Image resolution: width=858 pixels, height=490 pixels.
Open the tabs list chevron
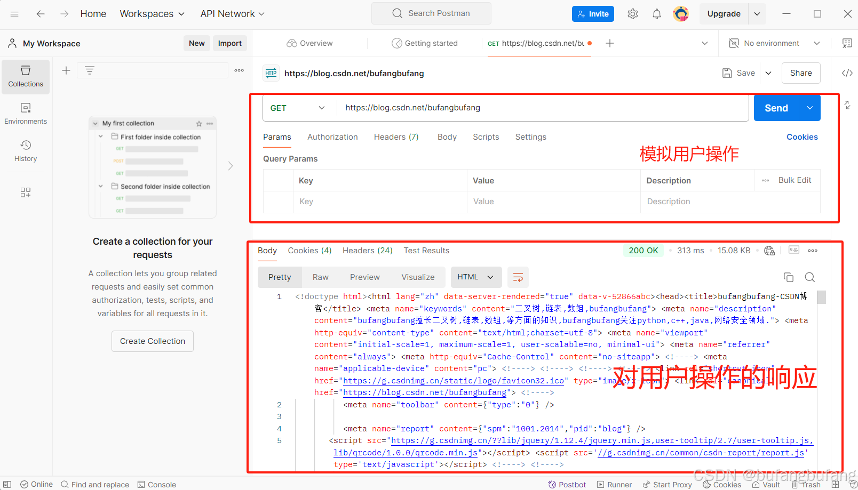coord(705,43)
